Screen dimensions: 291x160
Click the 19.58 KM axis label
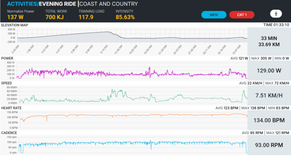pyautogui.click(x=148, y=50)
